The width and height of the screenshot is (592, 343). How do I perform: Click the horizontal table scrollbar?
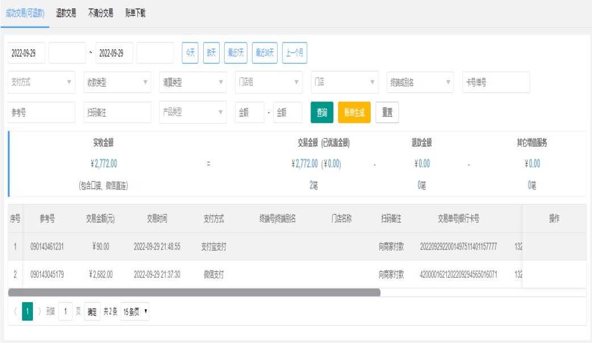coord(194,293)
